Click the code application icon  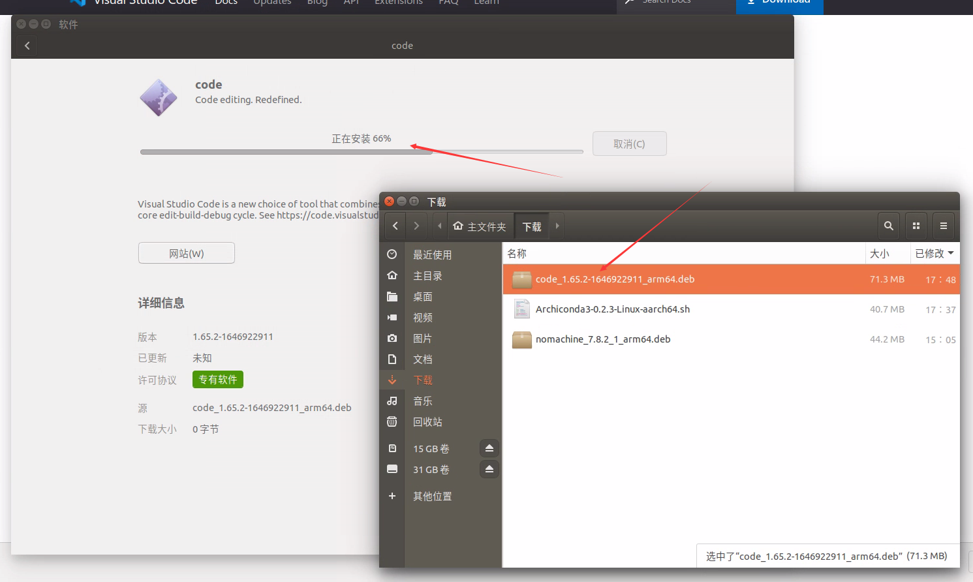[159, 98]
